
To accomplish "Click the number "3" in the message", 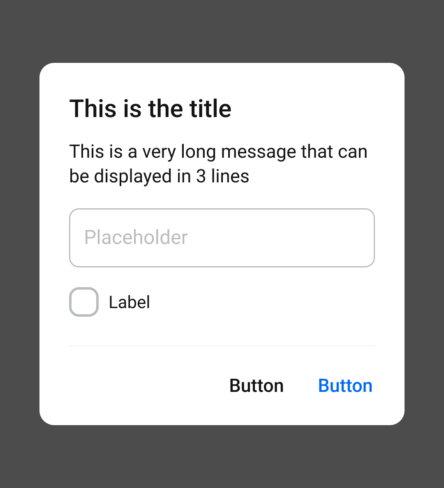I will click(x=201, y=176).
